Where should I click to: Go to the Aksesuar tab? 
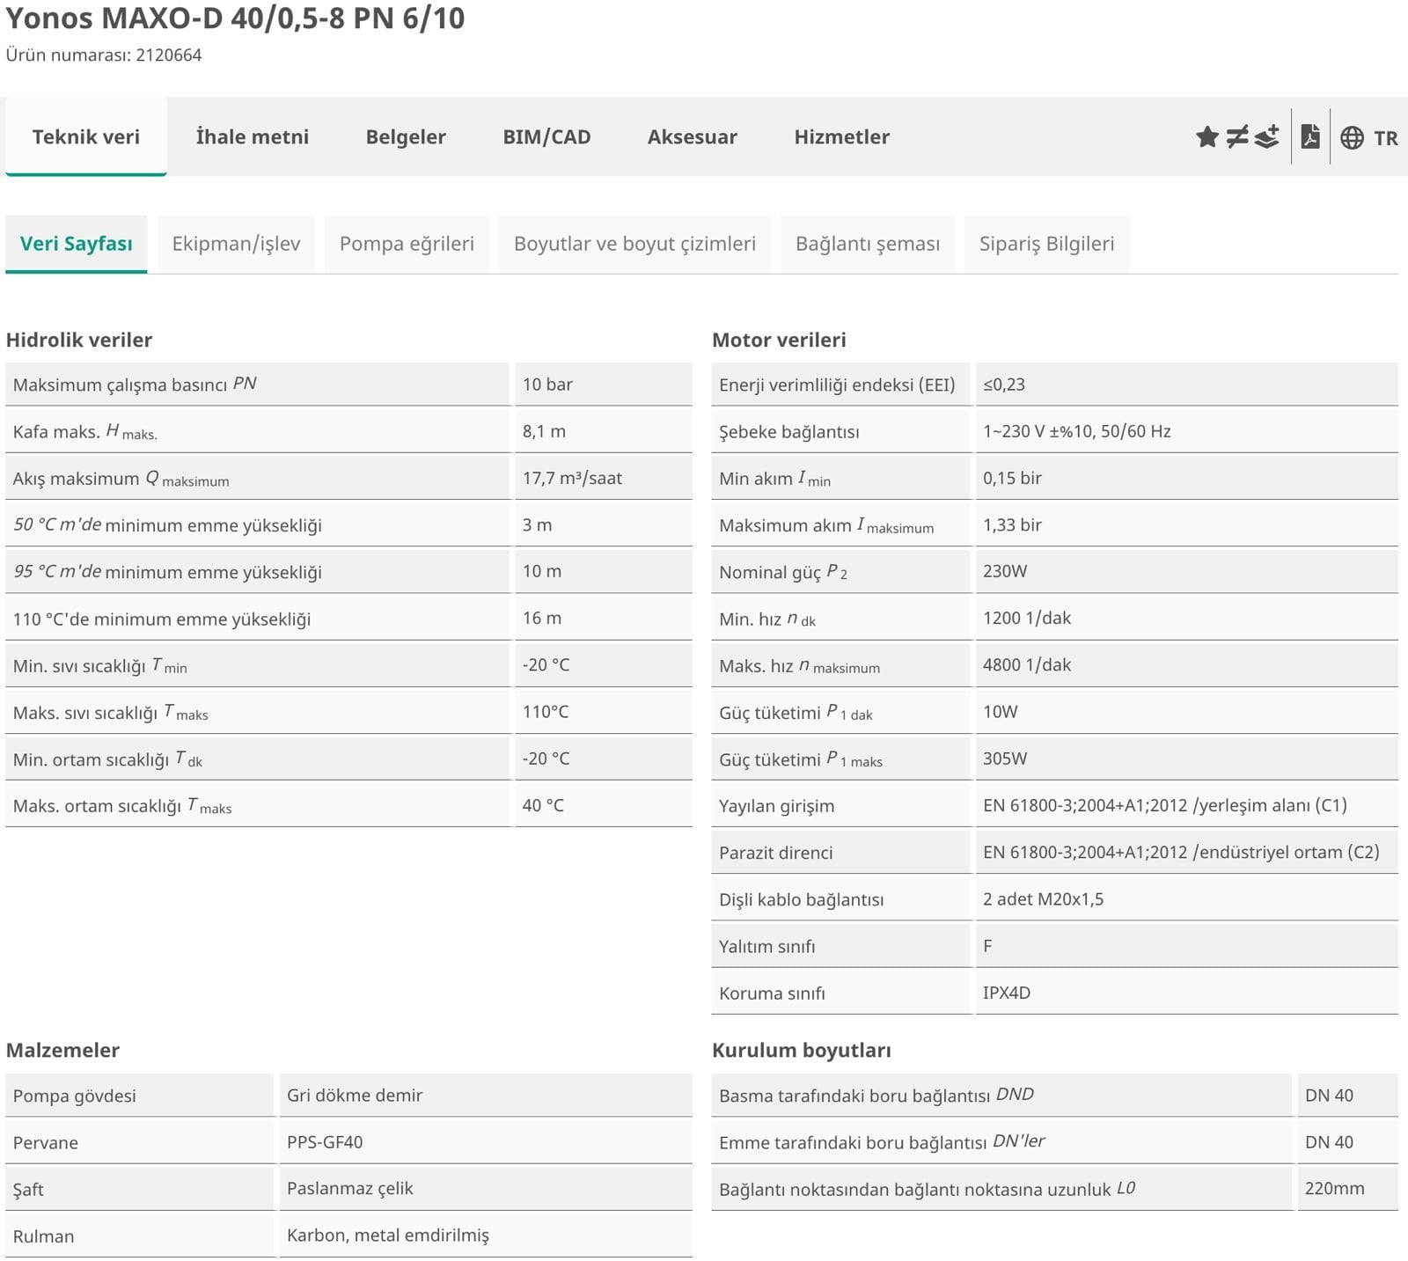point(692,137)
